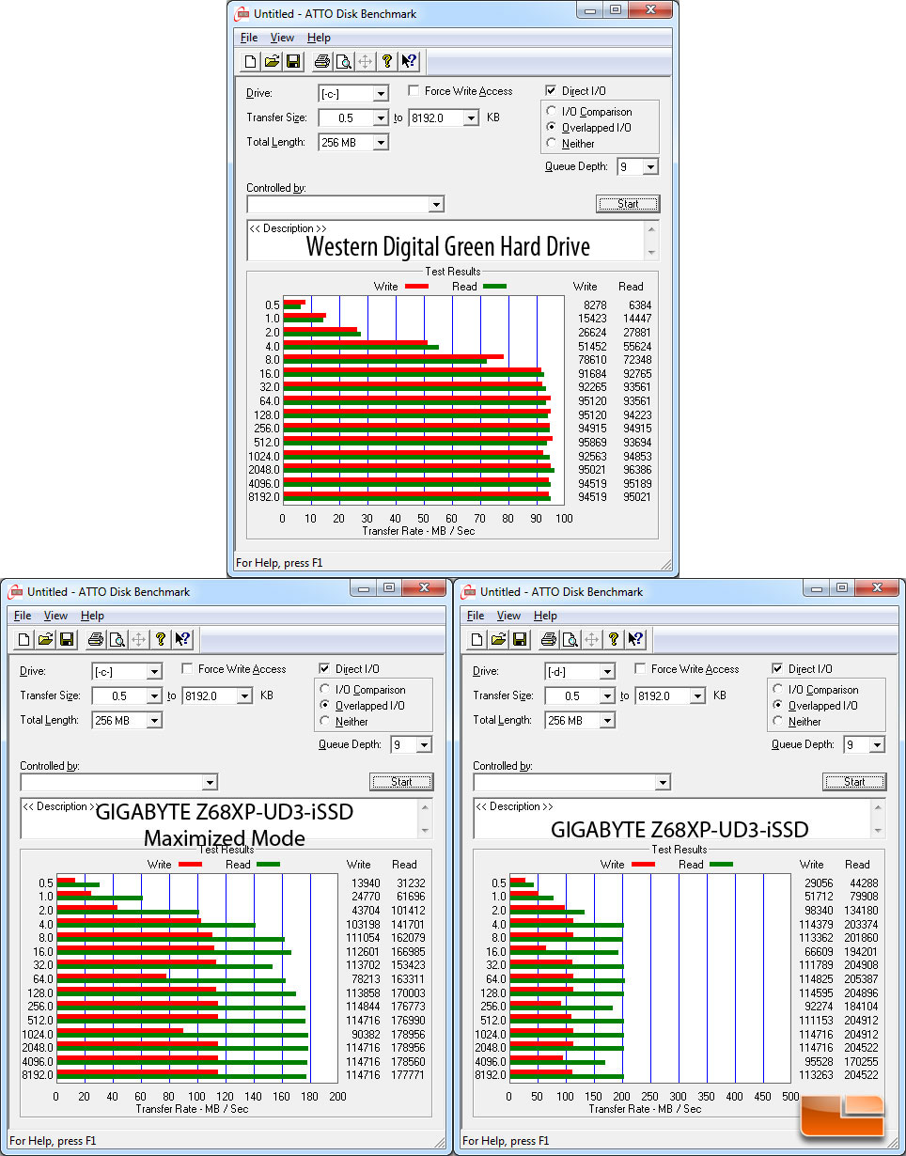Click read value 96386 in Western Digital results
This screenshot has width=906, height=1156.
pos(636,470)
